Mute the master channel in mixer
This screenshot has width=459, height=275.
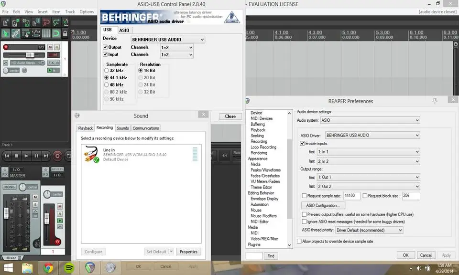(35, 197)
